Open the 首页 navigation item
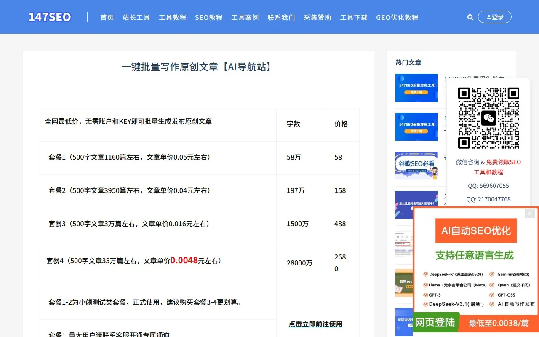Viewport: 539px width, 337px height. (x=107, y=17)
